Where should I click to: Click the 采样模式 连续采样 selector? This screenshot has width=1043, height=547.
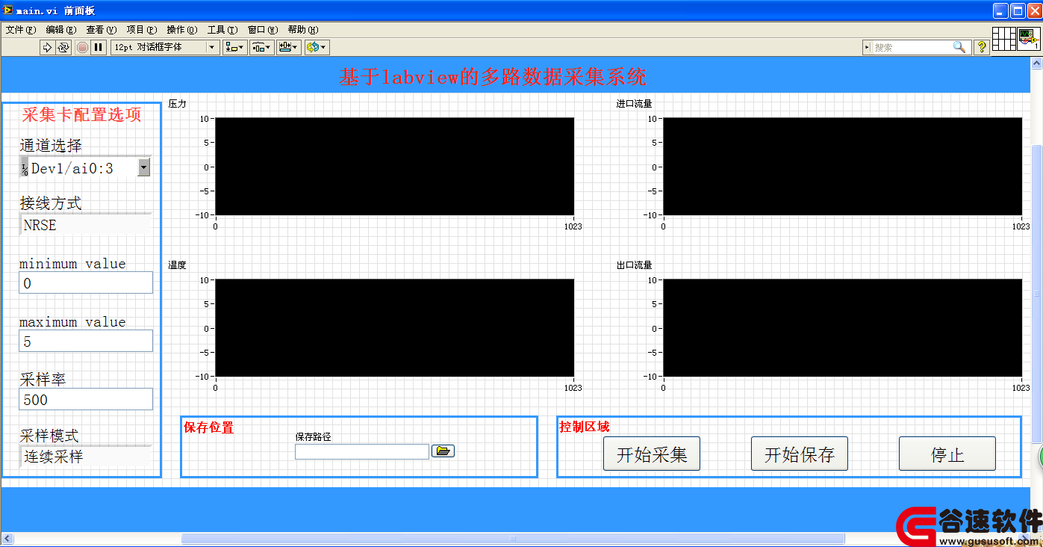click(x=86, y=457)
